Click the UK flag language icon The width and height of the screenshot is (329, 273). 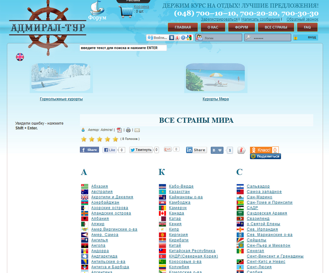point(20,57)
